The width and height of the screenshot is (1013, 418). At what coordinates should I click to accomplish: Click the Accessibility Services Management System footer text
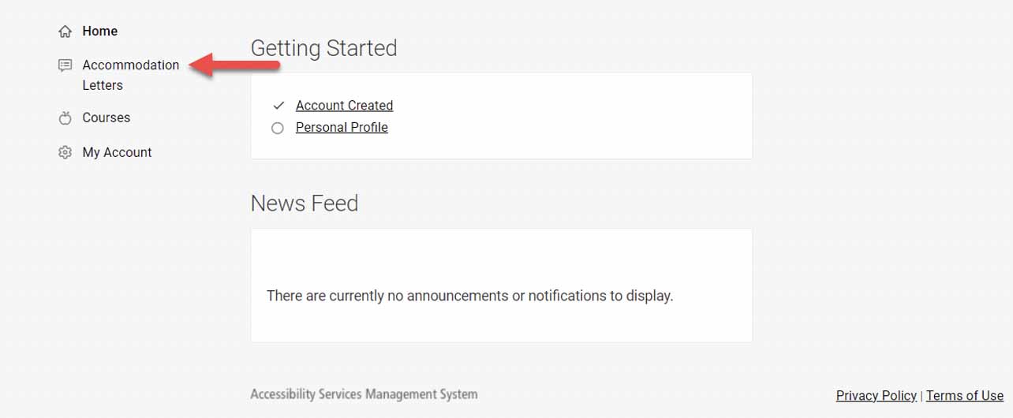[364, 394]
